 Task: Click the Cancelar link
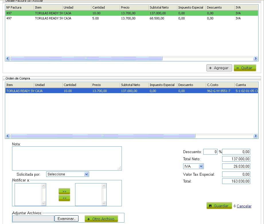pyautogui.click(x=244, y=206)
